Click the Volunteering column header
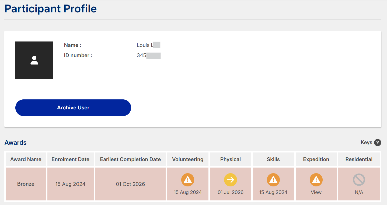Screen dimensions: 387x205 [188, 159]
